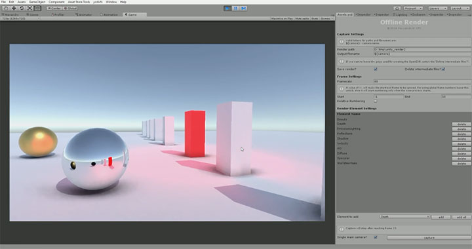Toggle Maximize on Play
The image size is (472, 249).
[x=282, y=18]
